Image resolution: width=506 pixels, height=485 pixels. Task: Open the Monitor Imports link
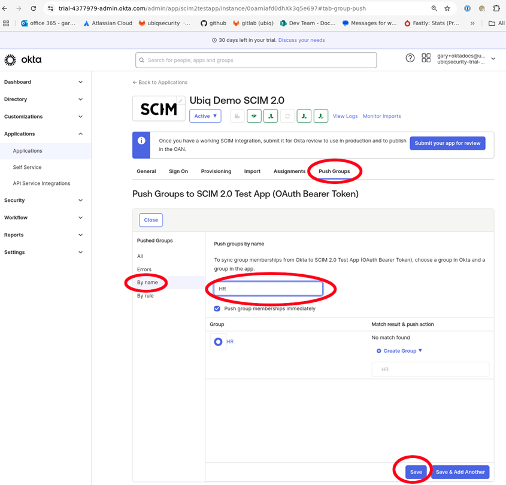(x=382, y=116)
